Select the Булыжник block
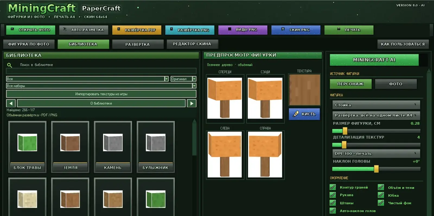 click(x=156, y=147)
